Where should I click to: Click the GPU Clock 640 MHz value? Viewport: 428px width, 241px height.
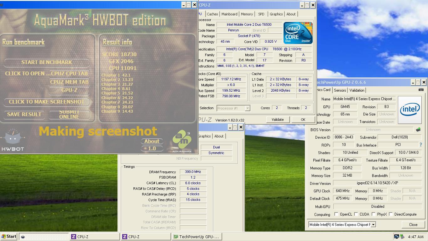click(x=342, y=191)
